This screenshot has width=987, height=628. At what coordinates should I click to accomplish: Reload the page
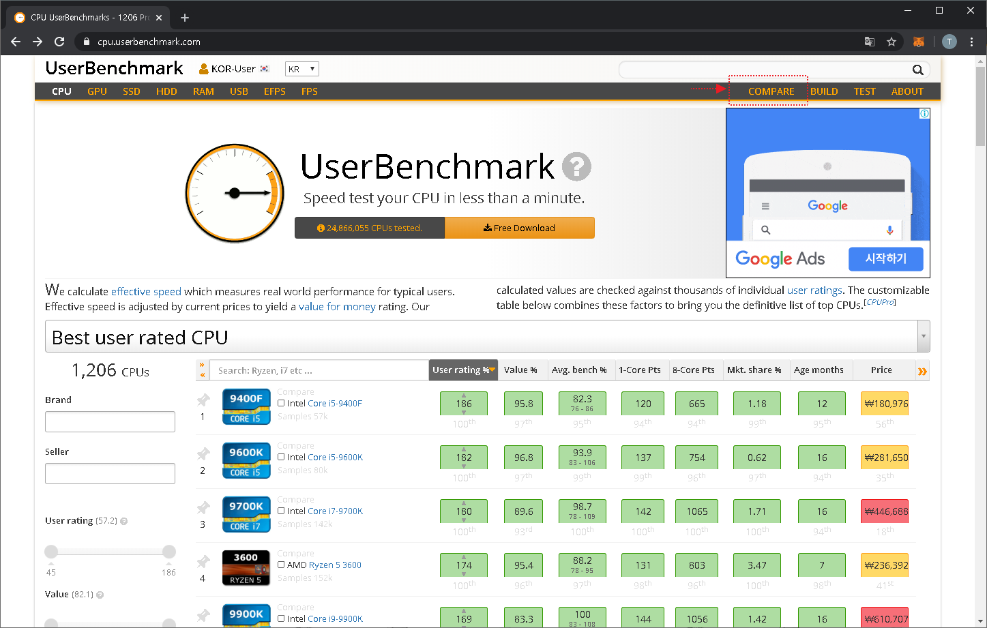tap(59, 42)
